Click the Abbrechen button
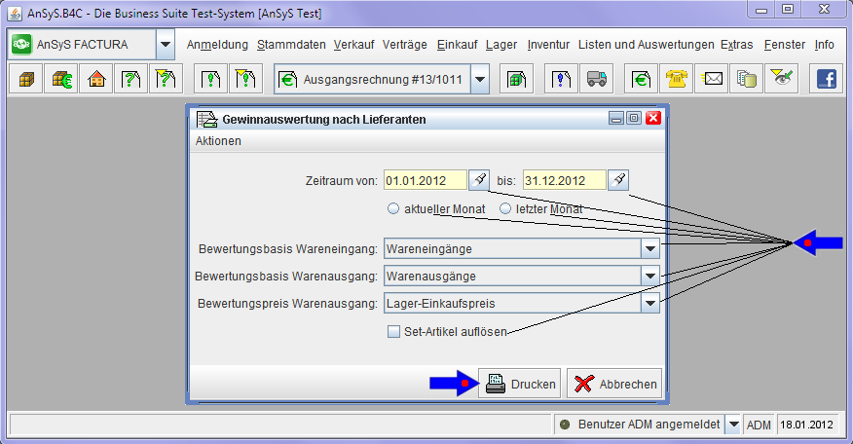 coord(614,384)
